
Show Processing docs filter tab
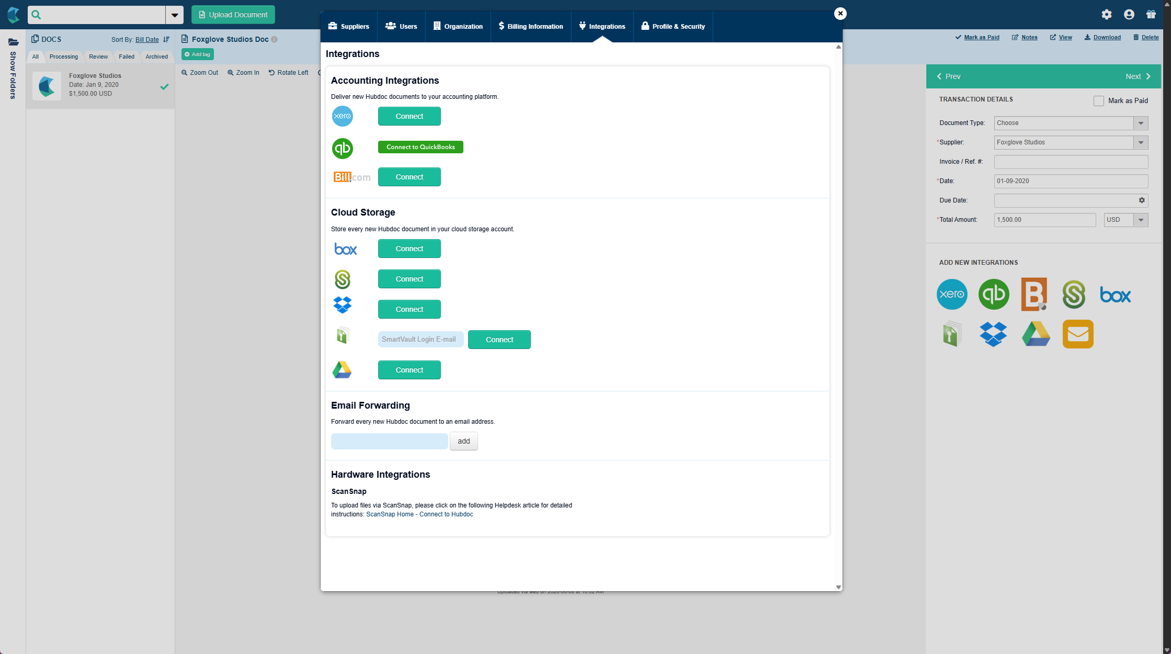click(x=64, y=57)
